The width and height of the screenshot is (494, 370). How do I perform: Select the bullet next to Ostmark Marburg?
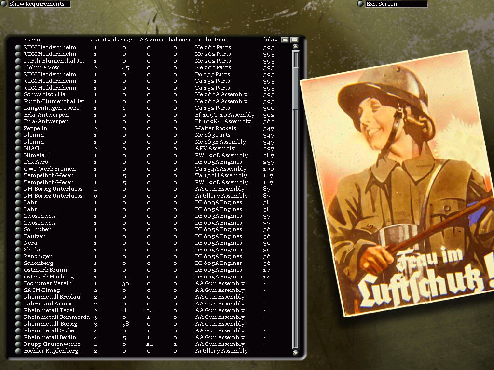tap(18, 277)
